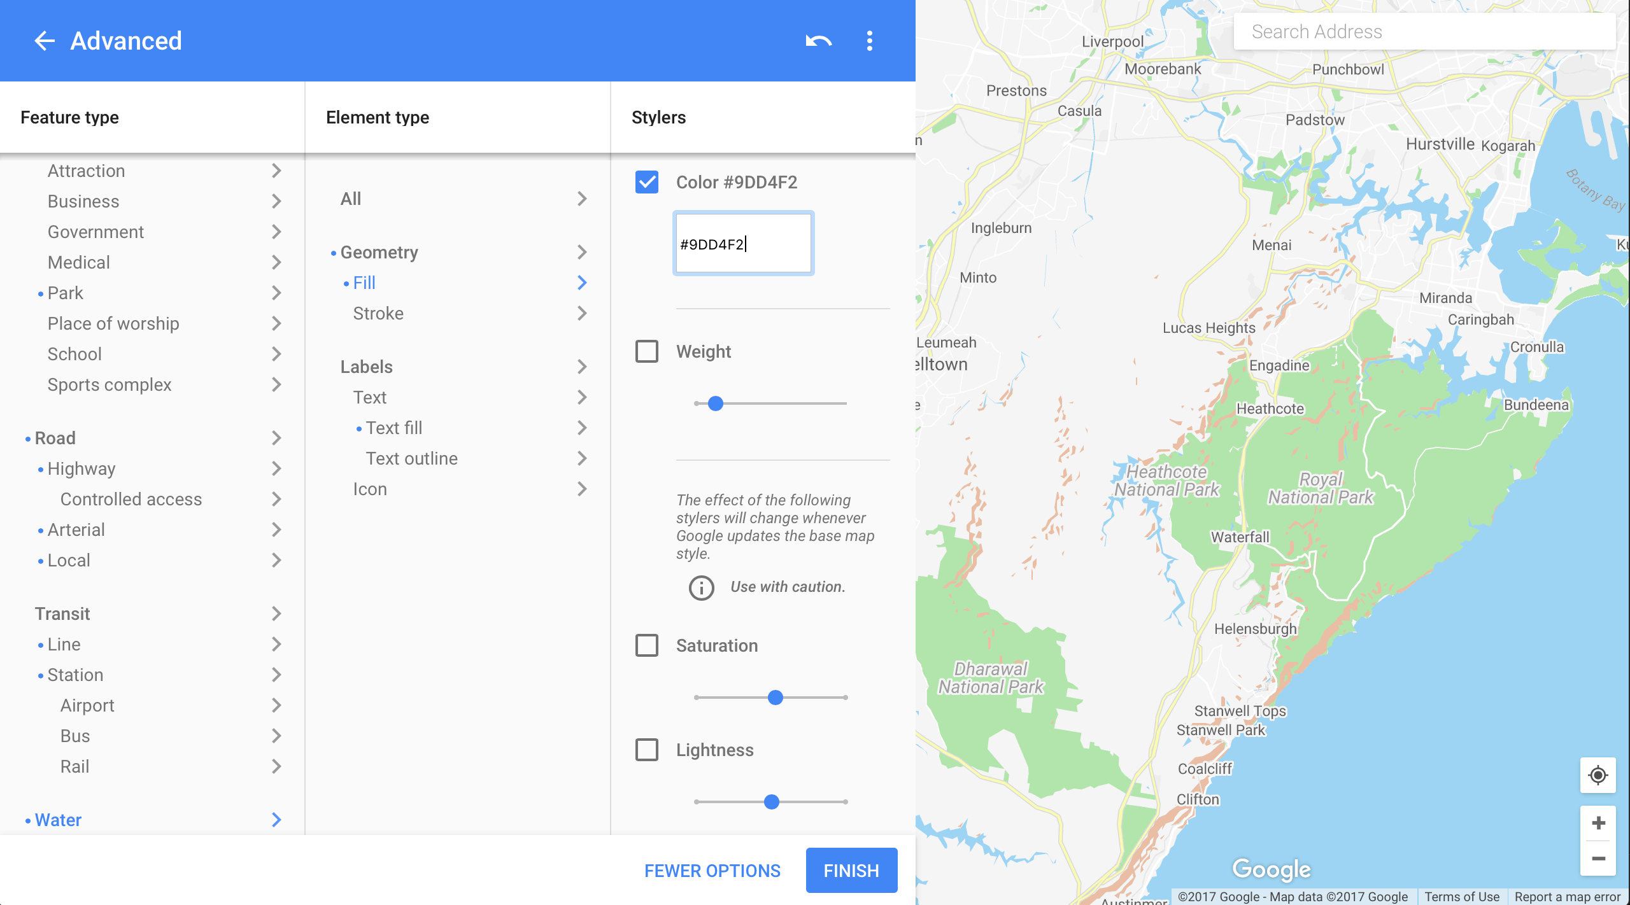The image size is (1630, 905).
Task: Click Dharawal National Park map label
Action: 991,678
